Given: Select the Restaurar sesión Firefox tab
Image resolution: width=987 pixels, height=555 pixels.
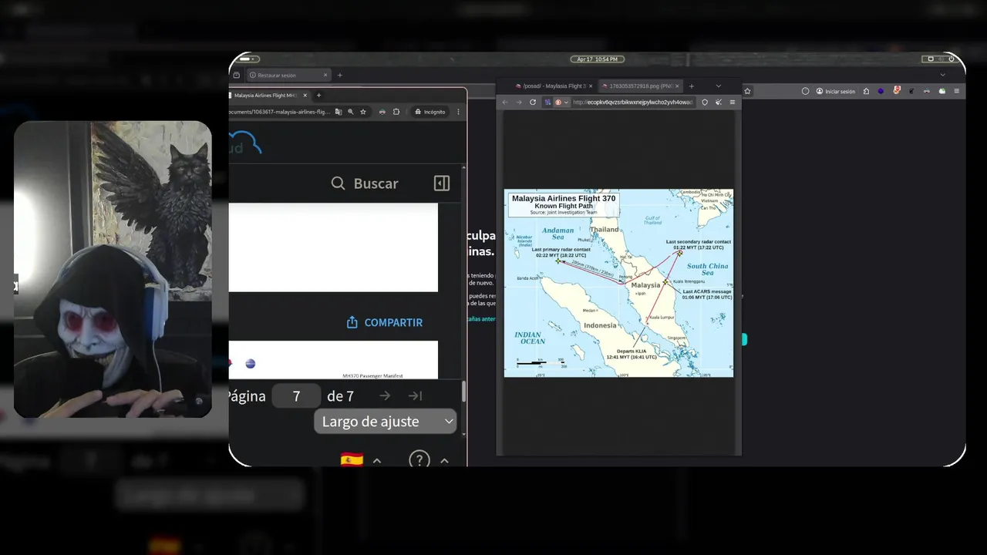Looking at the screenshot, I should 289,76.
